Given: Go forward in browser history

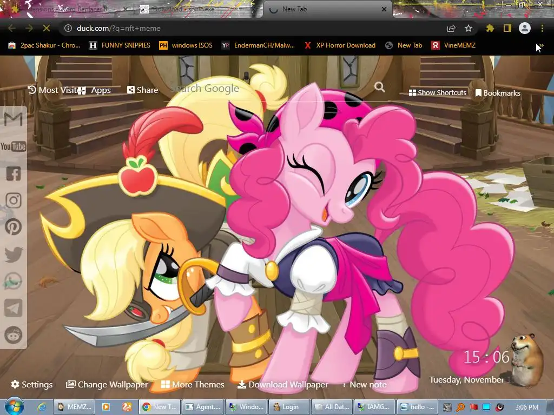Looking at the screenshot, I should pos(29,28).
